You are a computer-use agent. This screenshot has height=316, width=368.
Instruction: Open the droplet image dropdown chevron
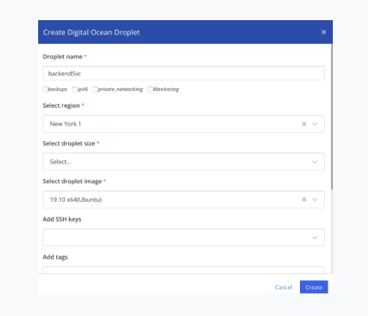(x=315, y=199)
